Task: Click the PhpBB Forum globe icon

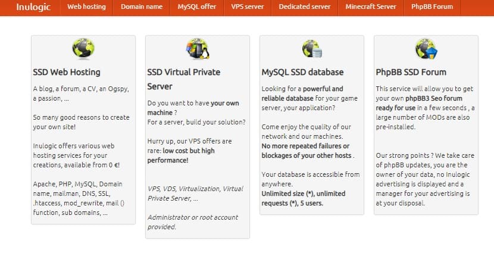Action: point(426,49)
